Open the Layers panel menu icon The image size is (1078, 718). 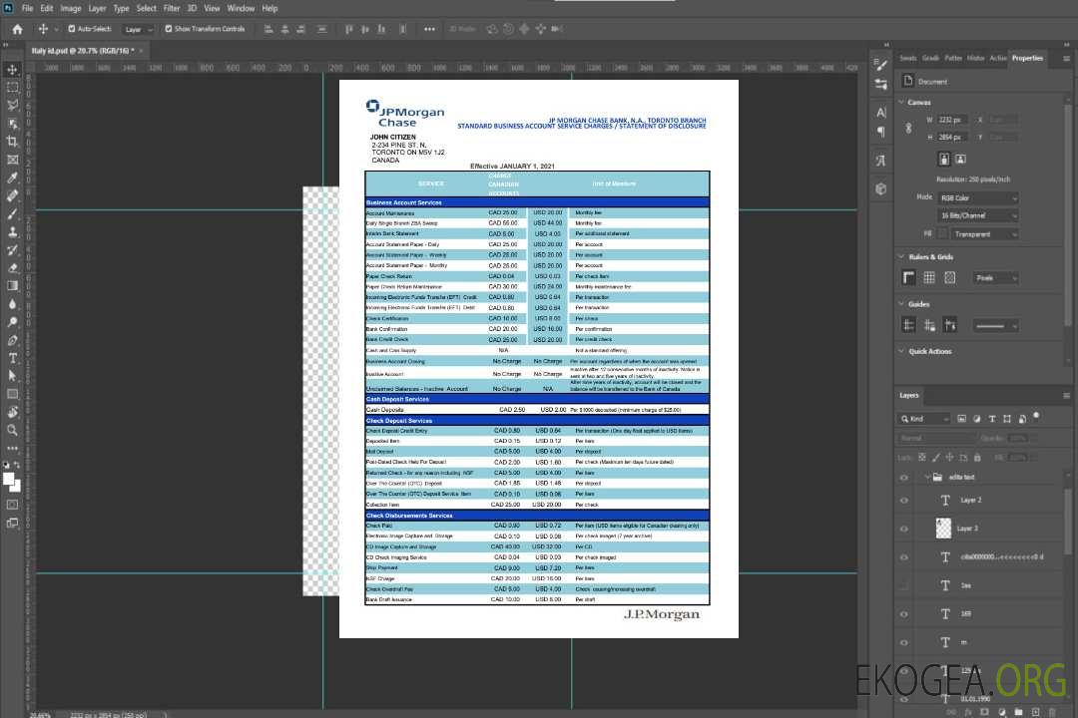pyautogui.click(x=1066, y=396)
